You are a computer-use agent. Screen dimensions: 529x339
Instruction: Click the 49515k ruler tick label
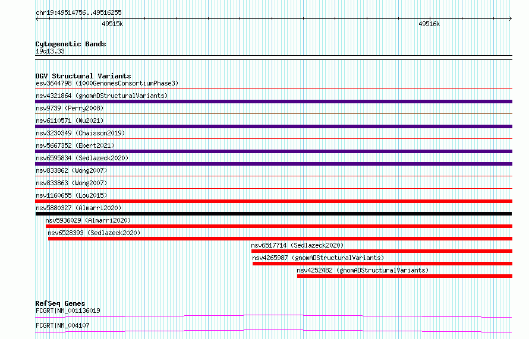112,24
